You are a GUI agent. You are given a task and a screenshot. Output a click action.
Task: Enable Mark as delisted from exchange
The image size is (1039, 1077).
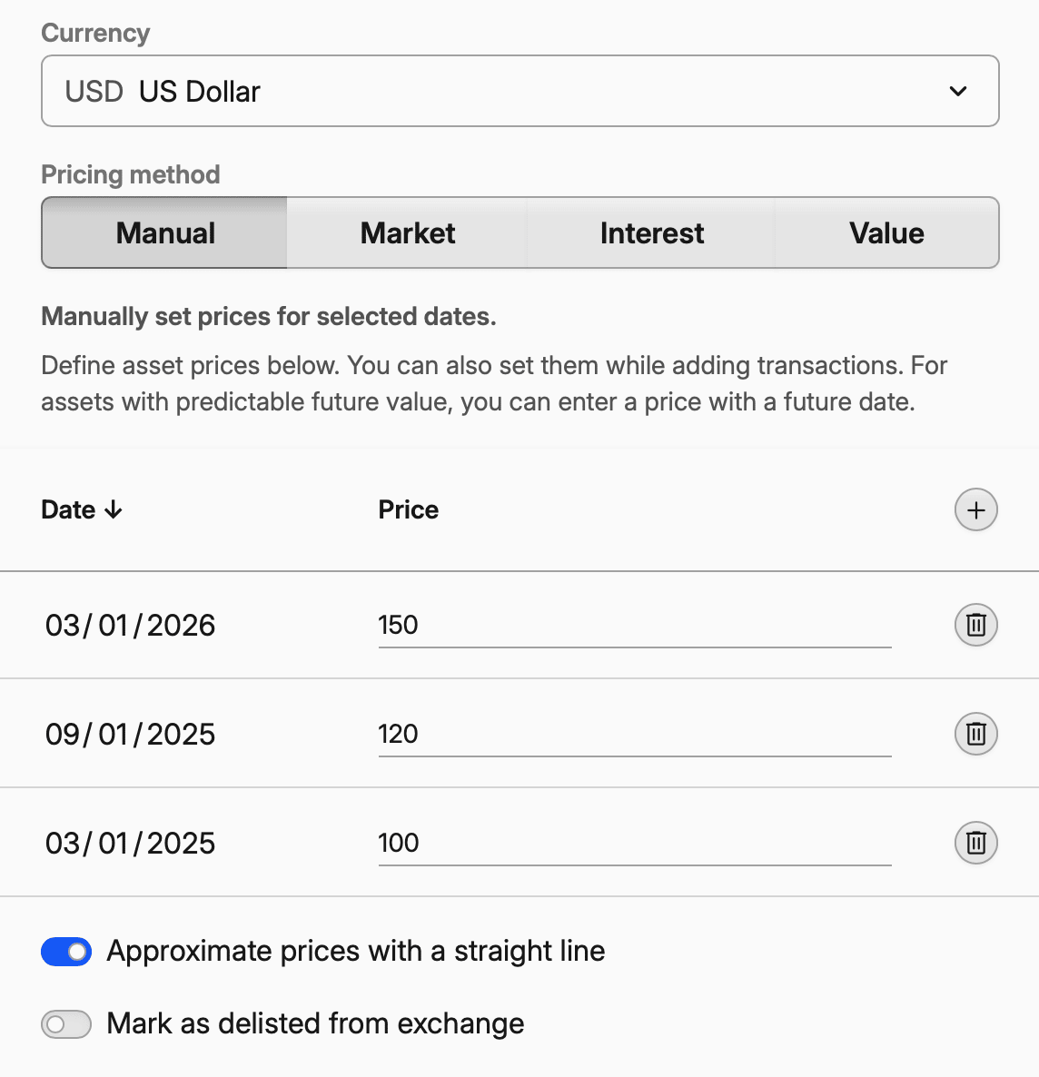(66, 1024)
